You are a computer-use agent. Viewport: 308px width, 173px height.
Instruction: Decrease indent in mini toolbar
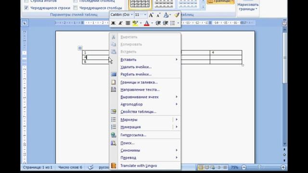click(158, 23)
